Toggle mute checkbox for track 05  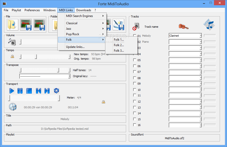pos(135,60)
